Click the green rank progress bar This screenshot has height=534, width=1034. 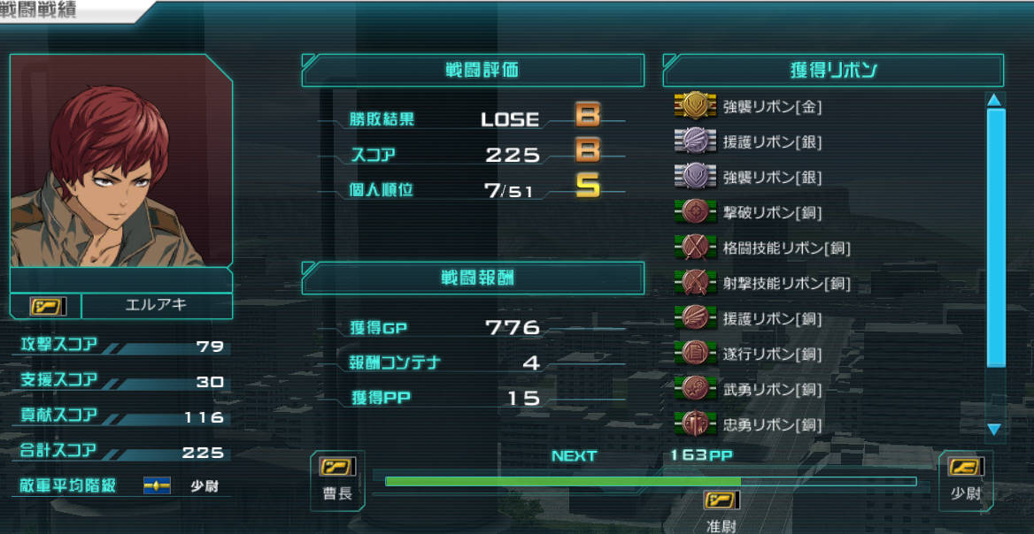(x=562, y=481)
